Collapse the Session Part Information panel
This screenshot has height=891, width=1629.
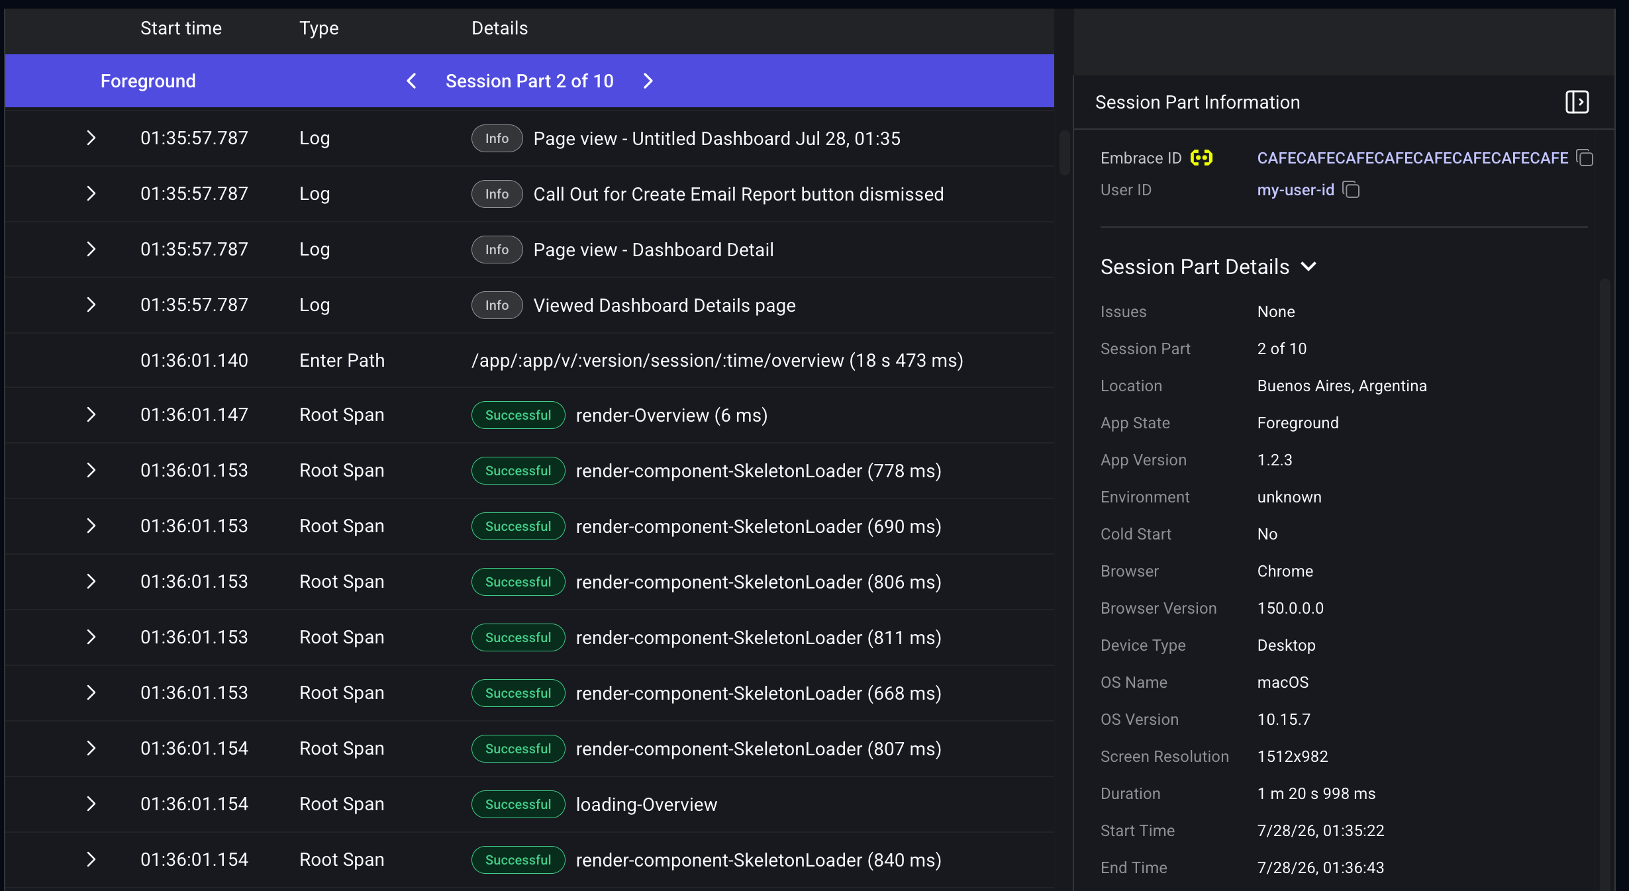click(1577, 102)
